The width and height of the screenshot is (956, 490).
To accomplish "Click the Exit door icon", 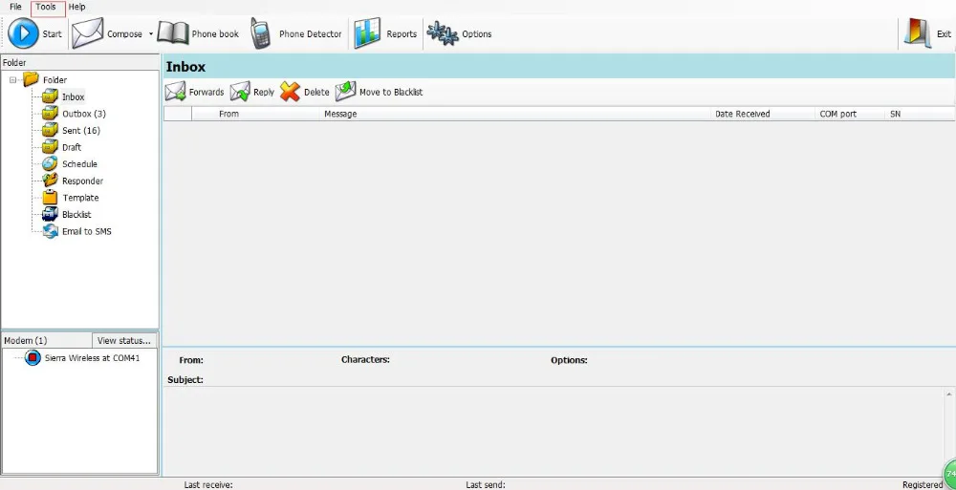I will 918,33.
